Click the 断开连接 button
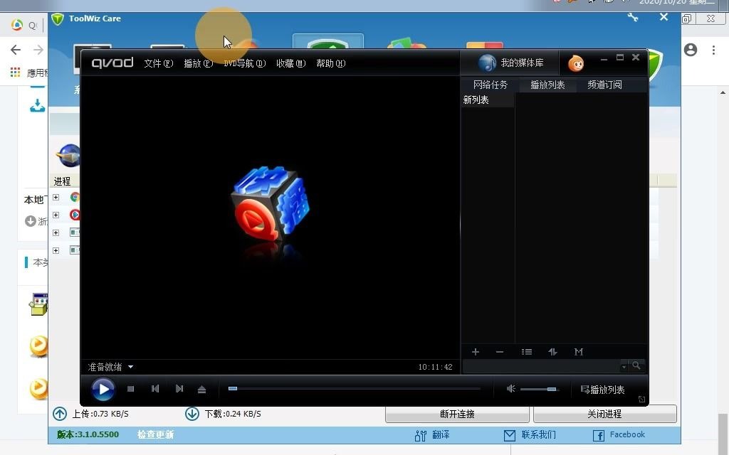The image size is (729, 455). [456, 414]
